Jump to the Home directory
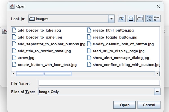Viewport: 169px width, 112px height. click(x=131, y=19)
